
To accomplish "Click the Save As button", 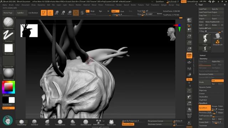I will click(x=218, y=9).
